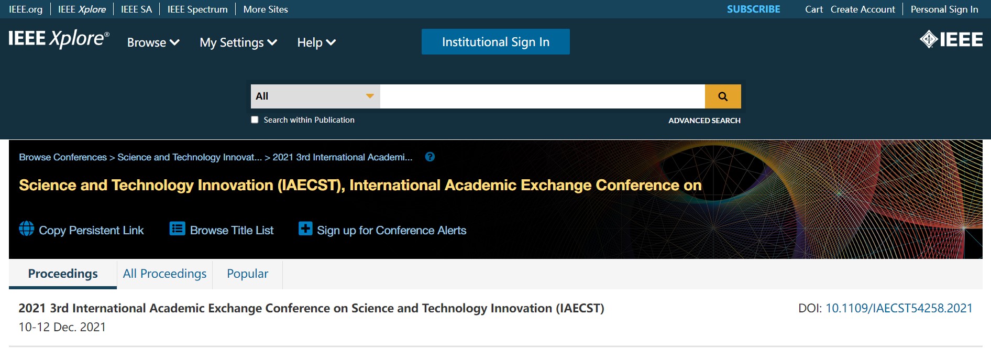Click the Institutional Sign In button
The image size is (991, 348).
click(495, 42)
